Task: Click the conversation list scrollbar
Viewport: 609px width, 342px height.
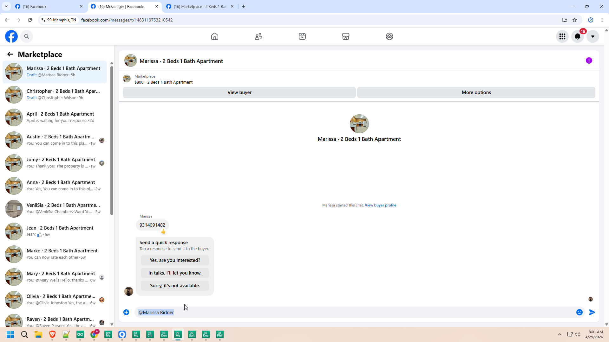Action: [112, 139]
